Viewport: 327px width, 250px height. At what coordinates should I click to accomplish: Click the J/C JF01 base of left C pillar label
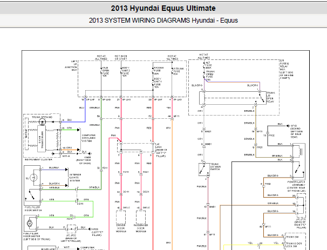coord(161,150)
